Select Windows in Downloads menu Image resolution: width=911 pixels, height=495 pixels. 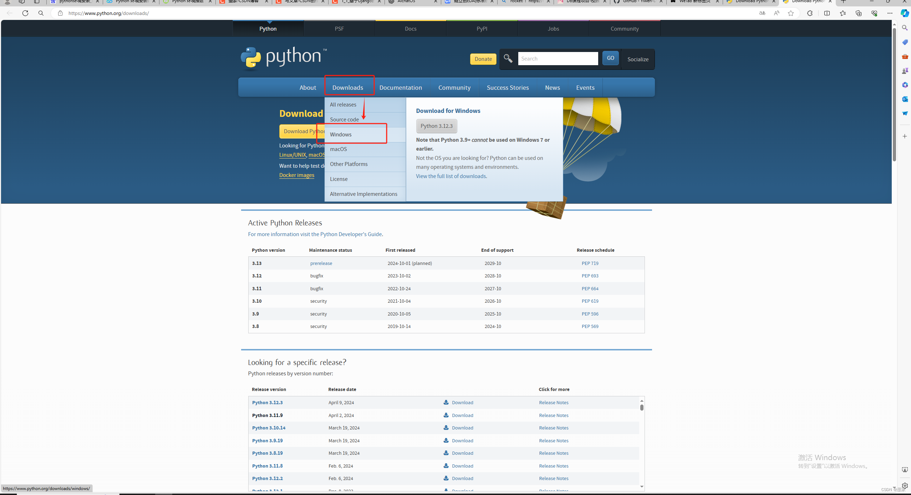(341, 134)
